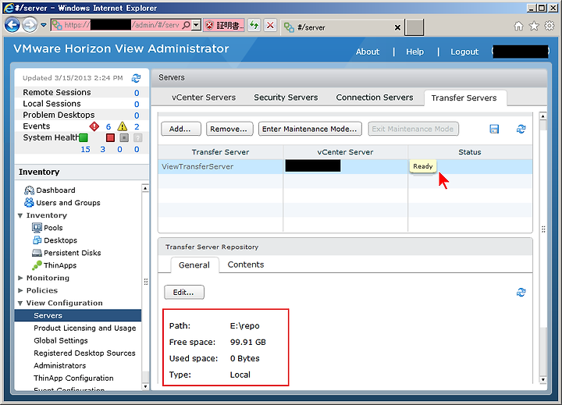Open the recent pages dropdown arrow
The height and width of the screenshot is (405, 562).
tap(44, 25)
